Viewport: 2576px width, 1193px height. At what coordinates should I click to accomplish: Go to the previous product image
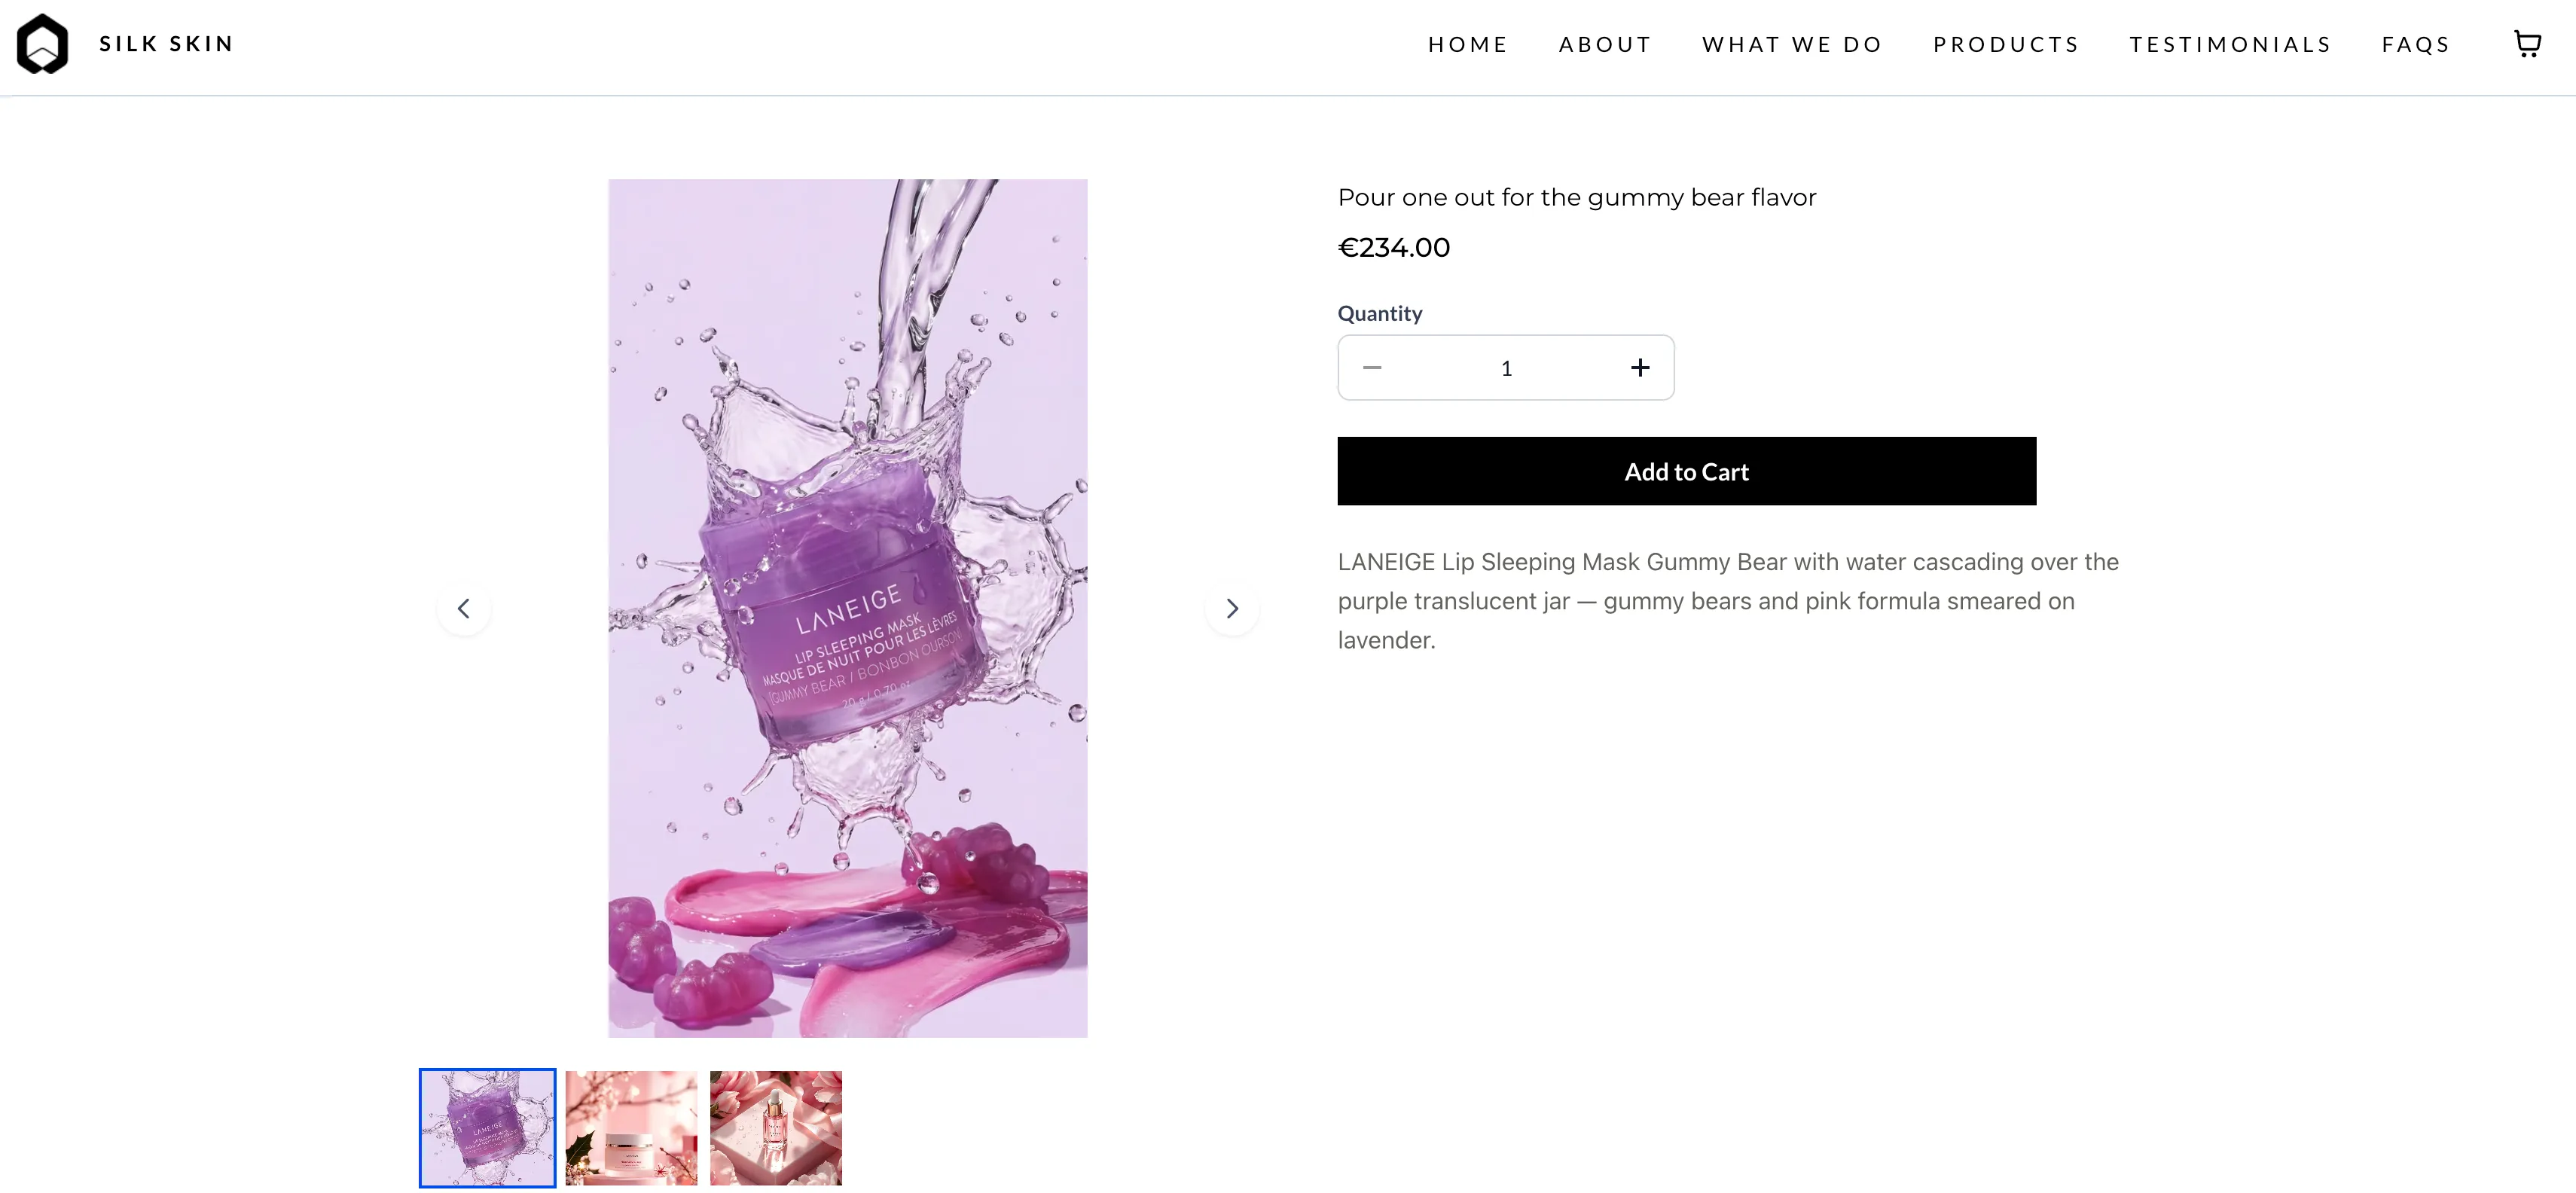click(464, 608)
